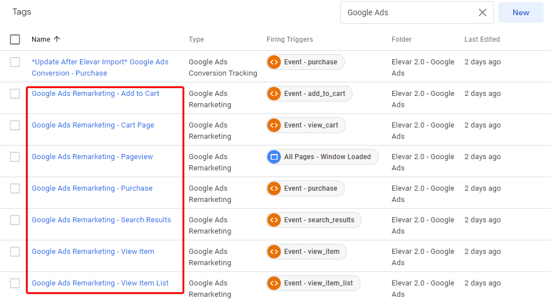
Task: Open Google Ads Remarketing - Purchase tag
Action: [92, 188]
